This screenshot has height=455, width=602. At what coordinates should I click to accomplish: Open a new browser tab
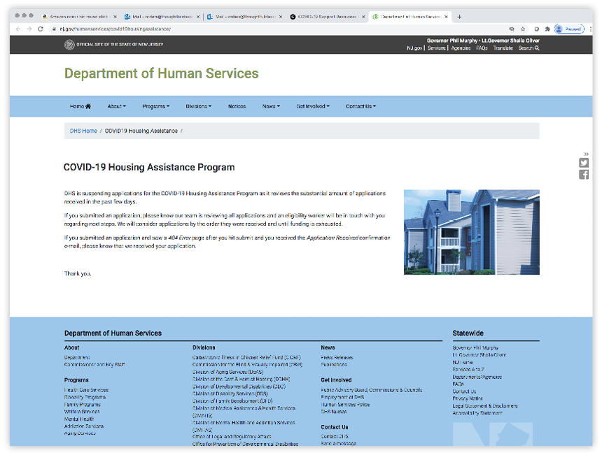tap(459, 16)
